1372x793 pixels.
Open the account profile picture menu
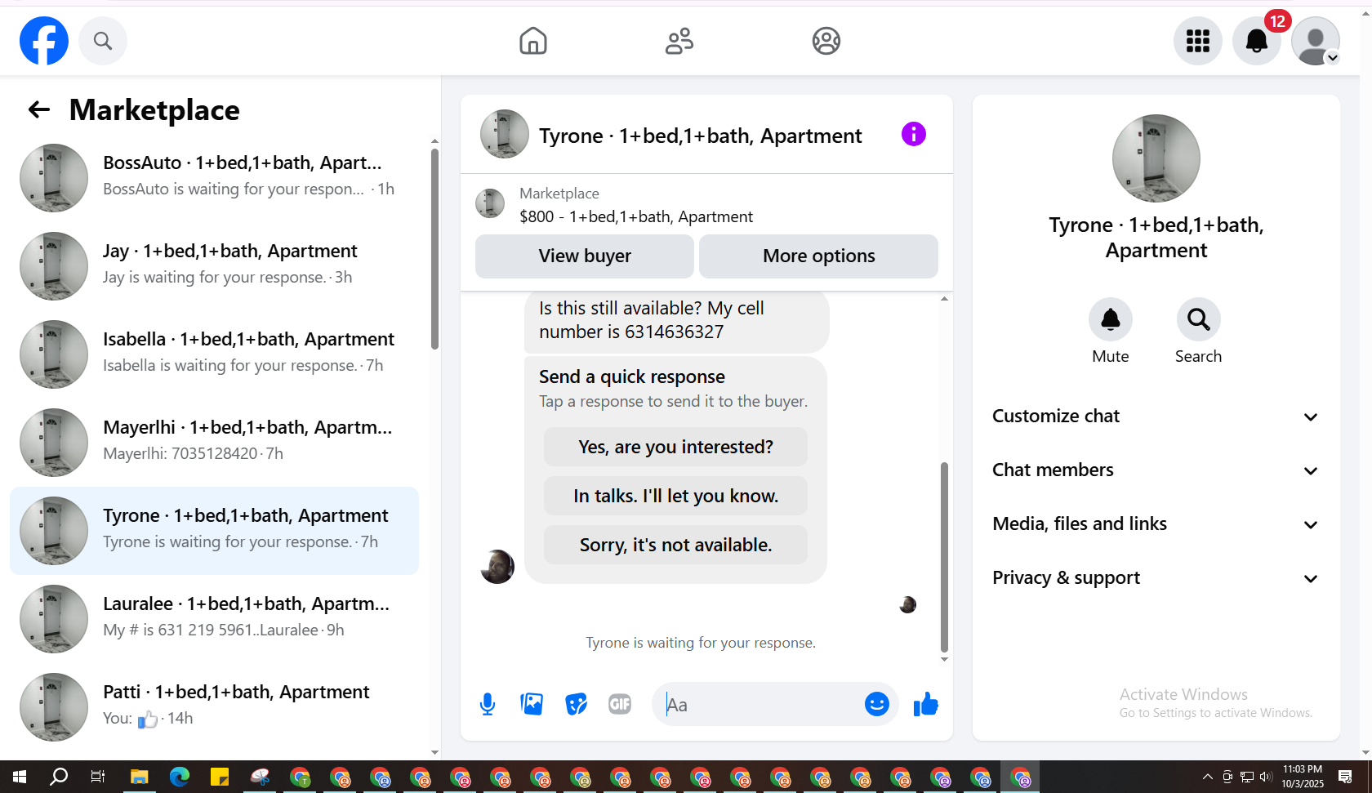click(x=1316, y=41)
